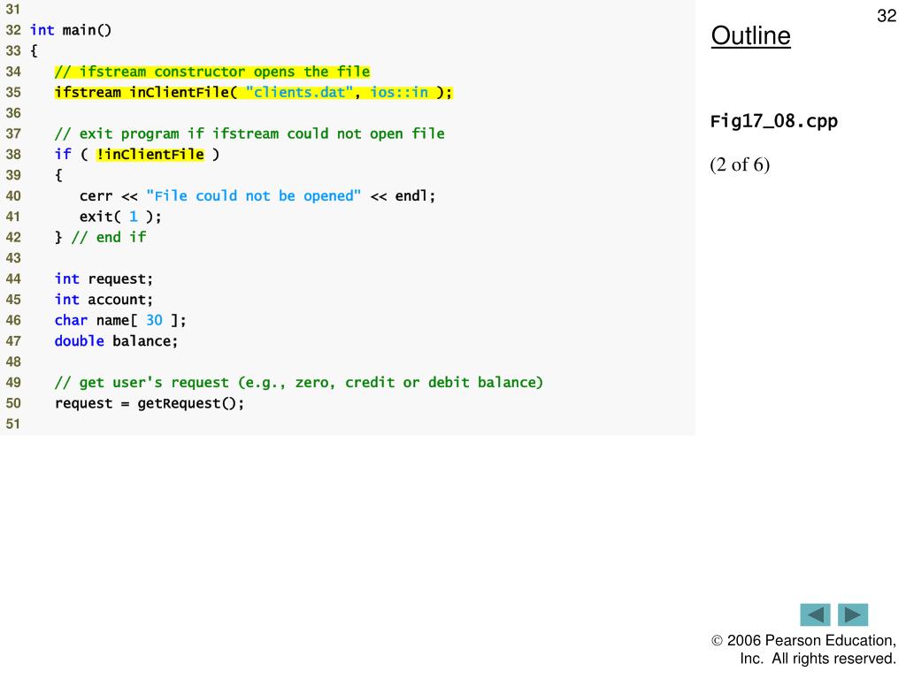Click line number 50
This screenshot has height=679, width=906.
(13, 403)
